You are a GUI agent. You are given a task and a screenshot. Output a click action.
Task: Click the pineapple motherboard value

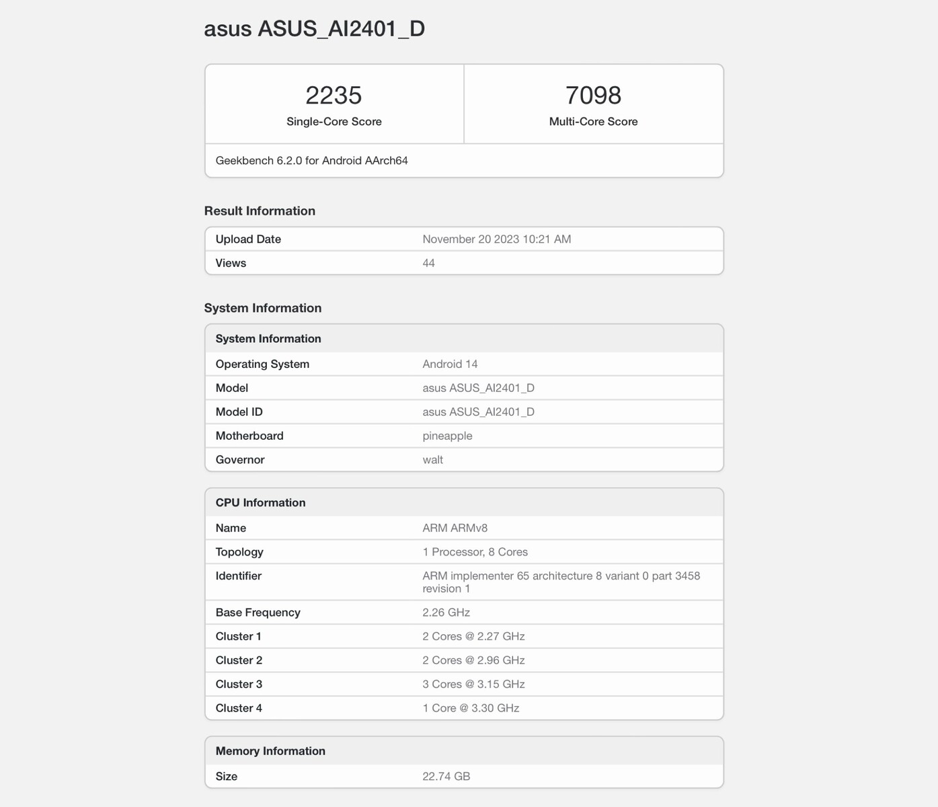point(447,436)
